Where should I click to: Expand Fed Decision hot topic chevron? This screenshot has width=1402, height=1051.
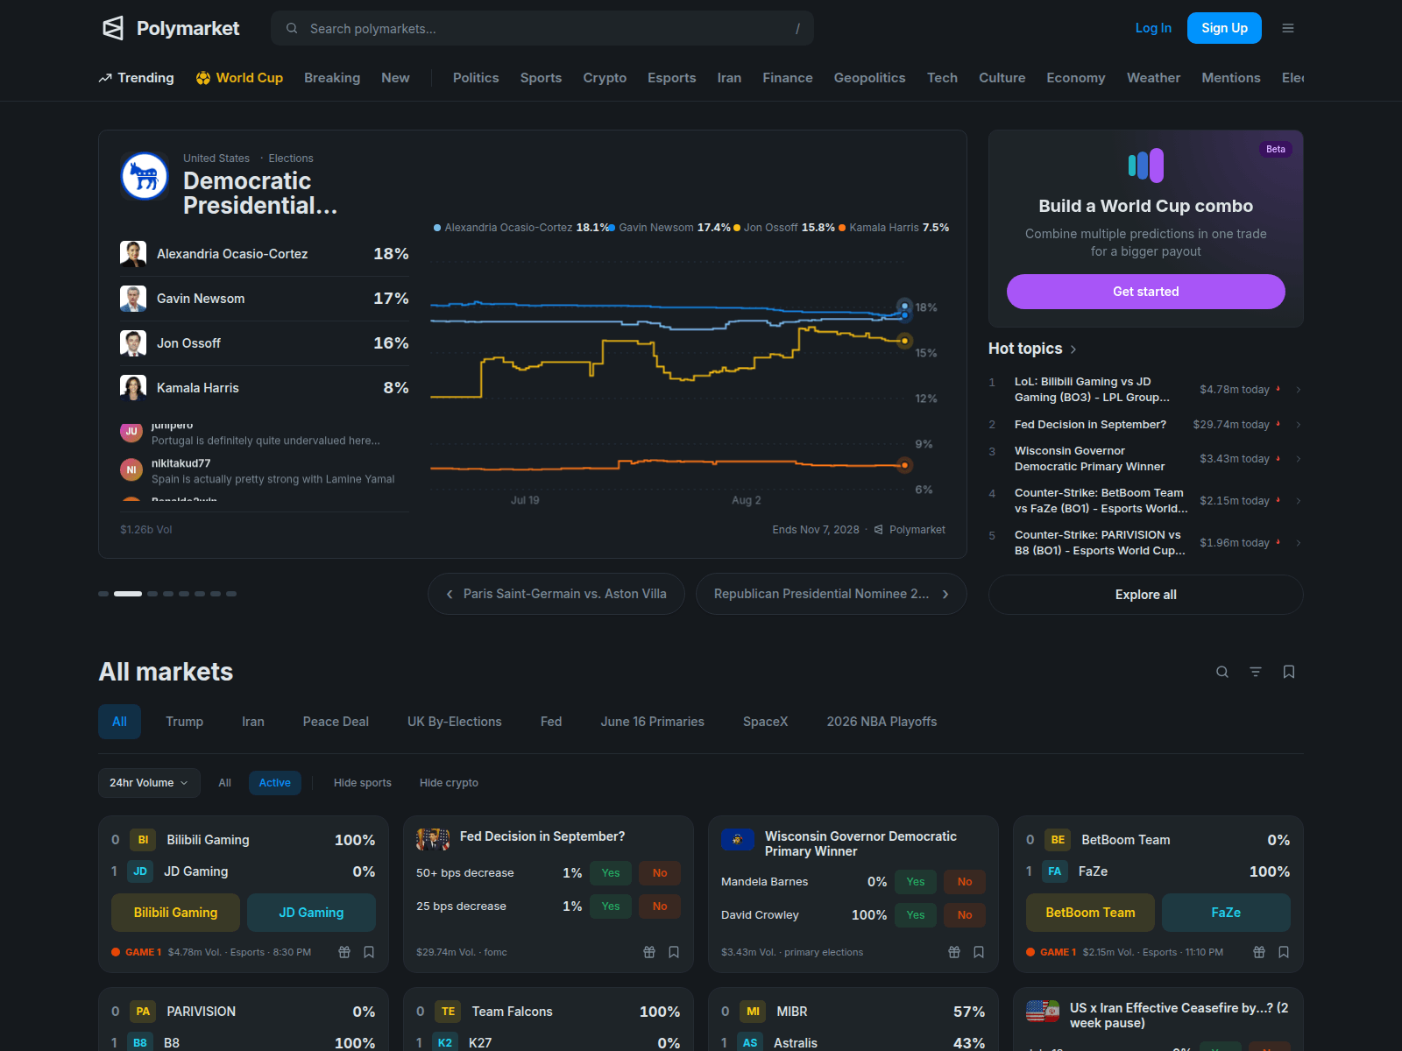coord(1299,425)
